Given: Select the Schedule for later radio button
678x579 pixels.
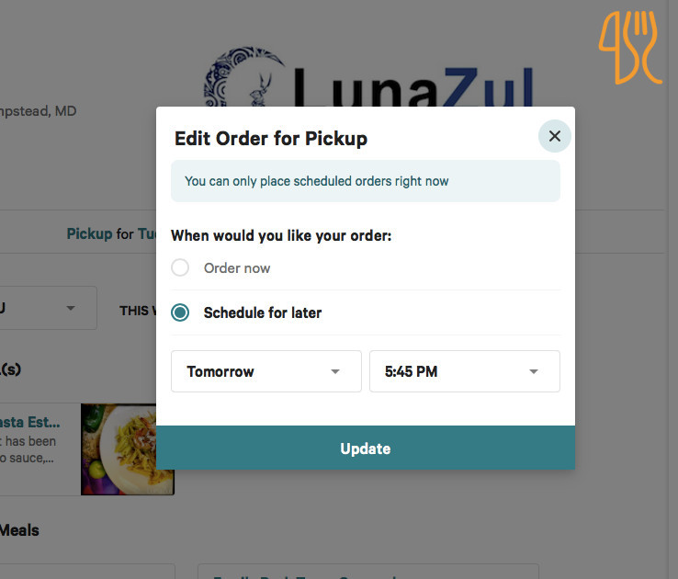Looking at the screenshot, I should click(x=180, y=312).
